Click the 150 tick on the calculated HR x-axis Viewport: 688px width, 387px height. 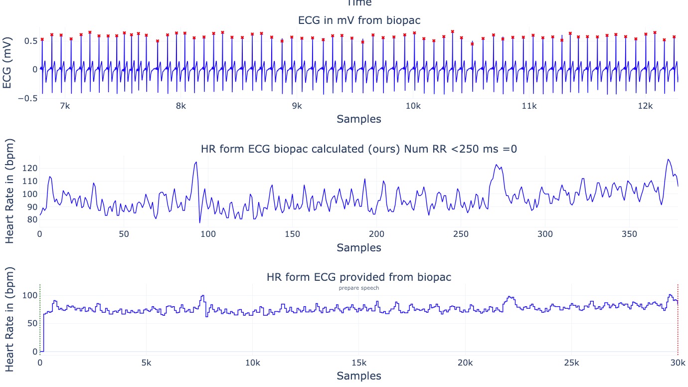click(x=293, y=234)
